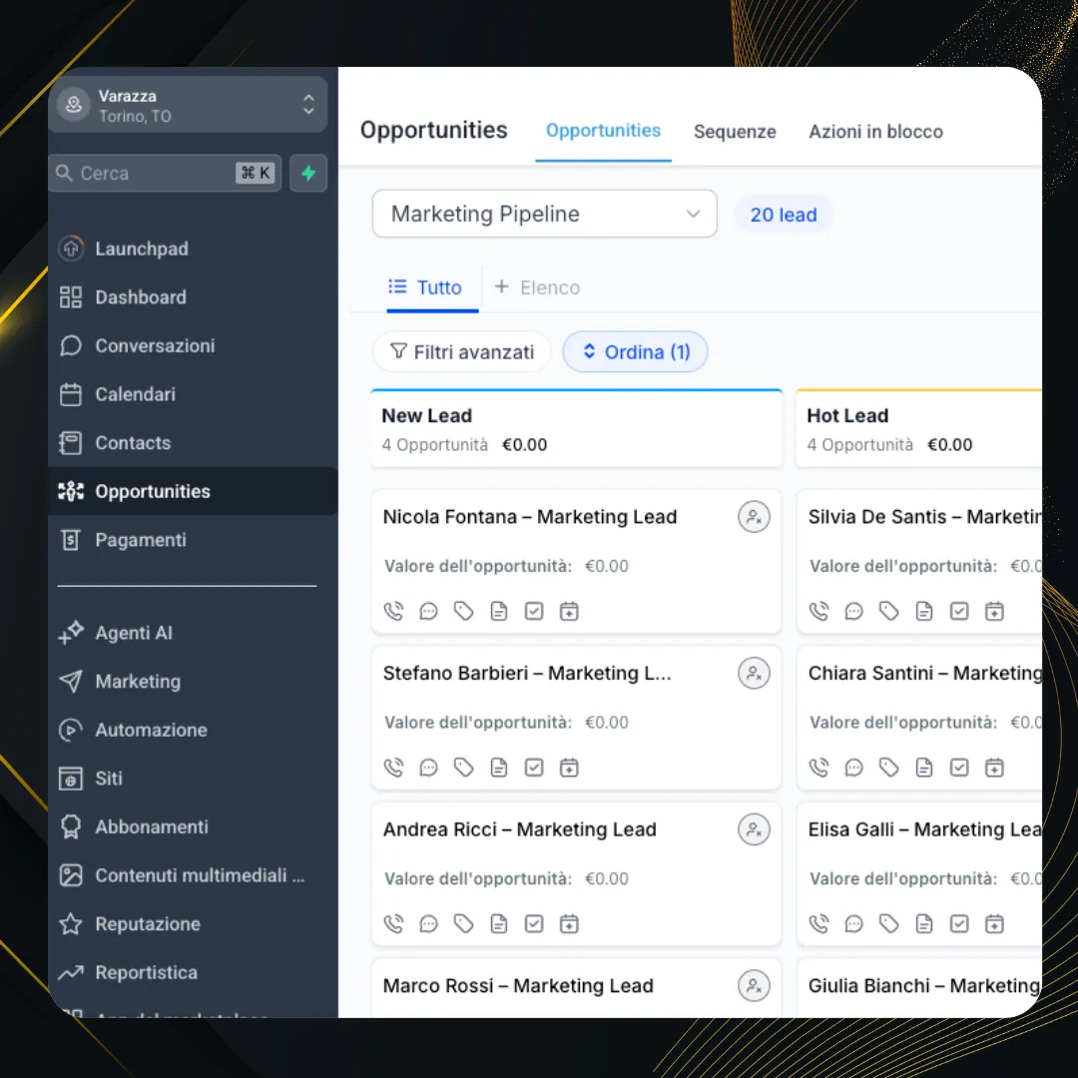Select the Tutto view tab
Image resolution: width=1078 pixels, height=1078 pixels.
coord(432,287)
